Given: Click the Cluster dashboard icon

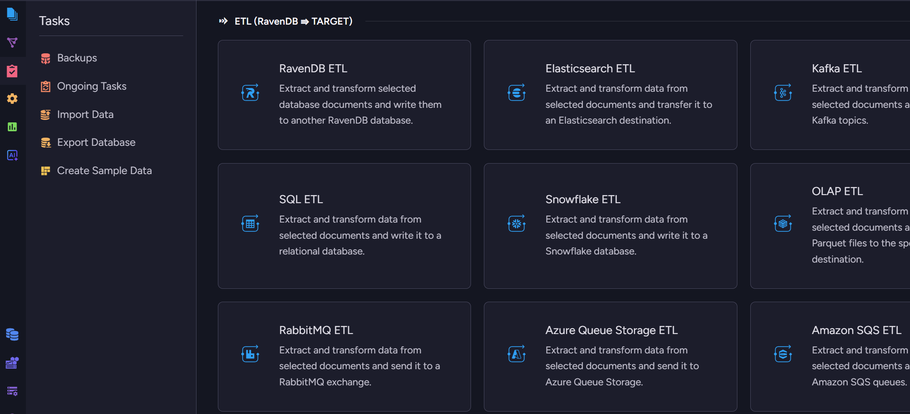Looking at the screenshot, I should pyautogui.click(x=12, y=363).
